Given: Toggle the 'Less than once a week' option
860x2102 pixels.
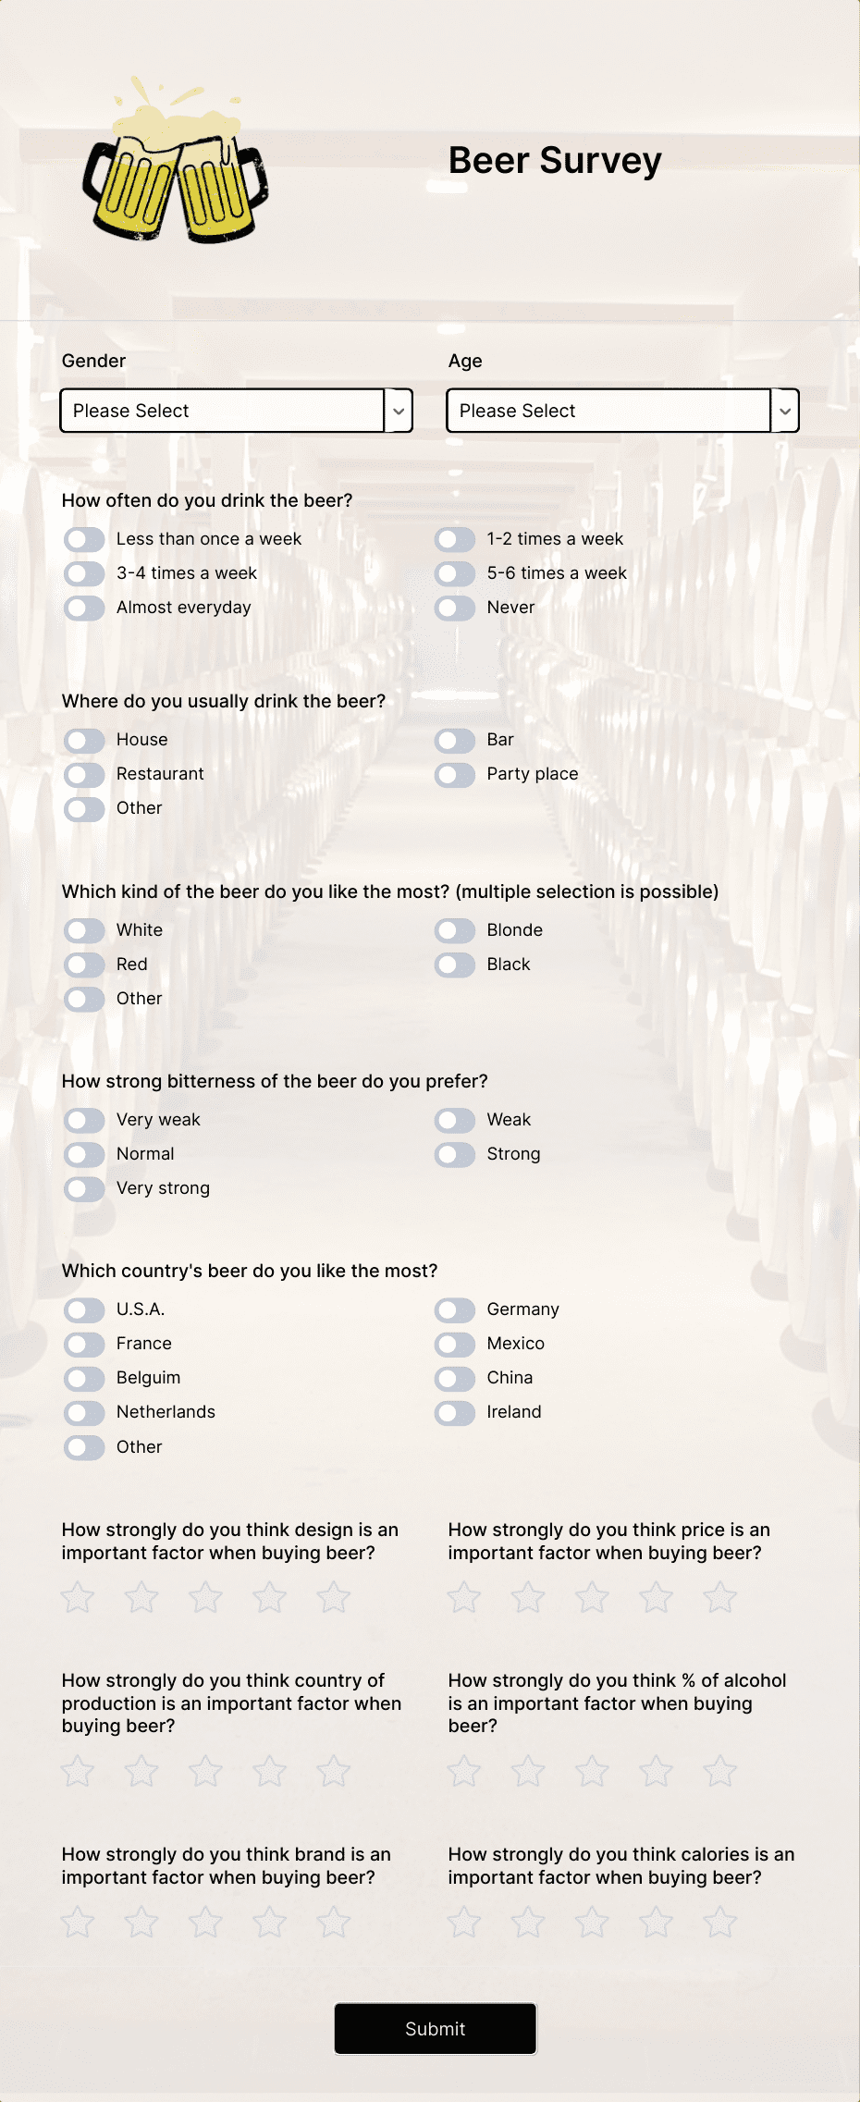Looking at the screenshot, I should (84, 539).
